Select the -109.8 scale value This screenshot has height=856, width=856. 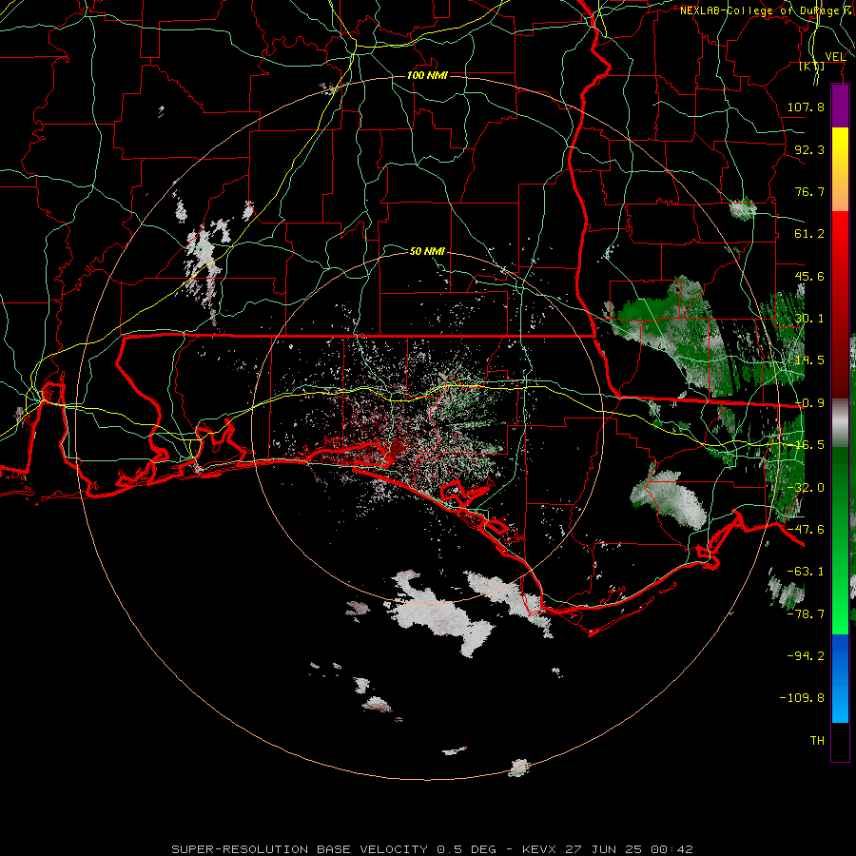pos(802,698)
